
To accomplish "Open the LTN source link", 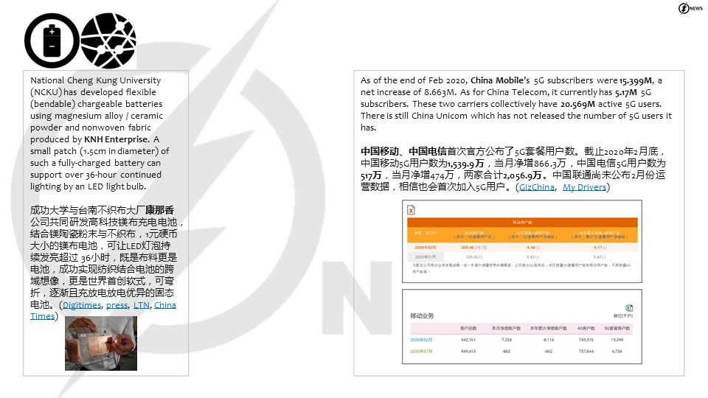I will point(142,305).
